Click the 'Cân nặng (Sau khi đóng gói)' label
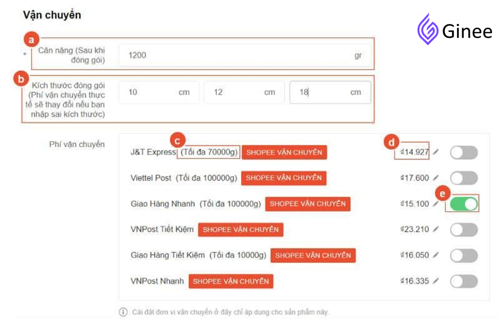The width and height of the screenshot is (500, 319). (x=71, y=55)
